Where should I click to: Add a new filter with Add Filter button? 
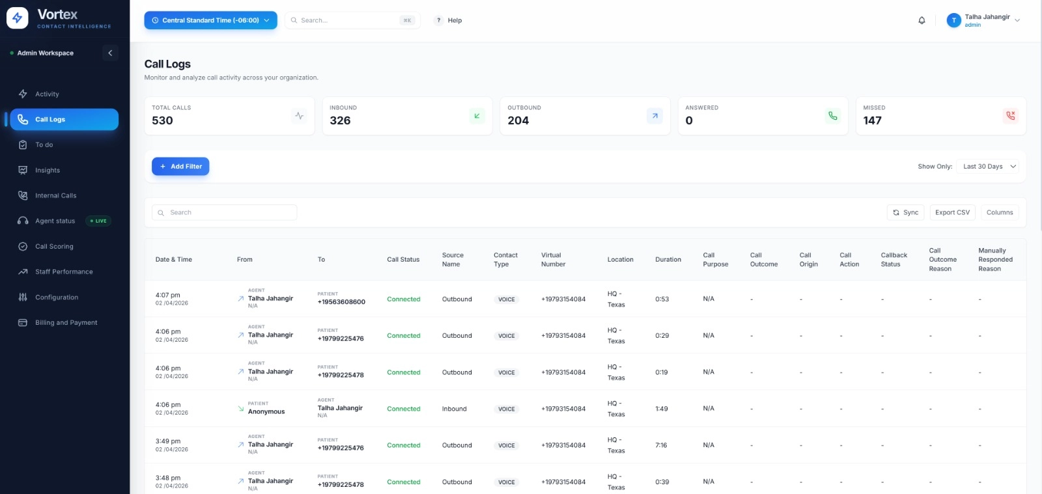(x=180, y=167)
